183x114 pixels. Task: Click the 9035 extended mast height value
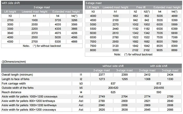click(x=159, y=50)
